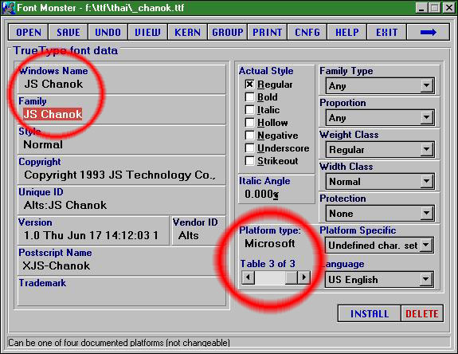Click the table scrollbar right arrow
This screenshot has width=458, height=354.
303,277
